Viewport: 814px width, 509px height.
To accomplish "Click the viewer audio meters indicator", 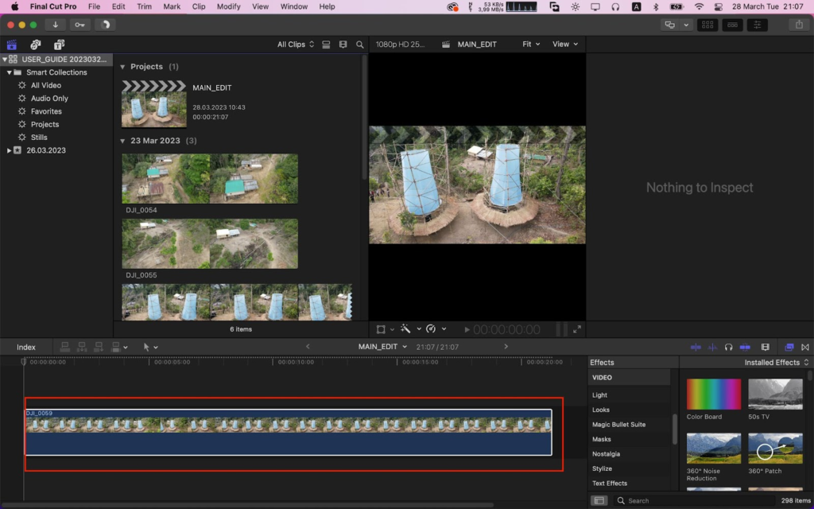I will [x=562, y=329].
